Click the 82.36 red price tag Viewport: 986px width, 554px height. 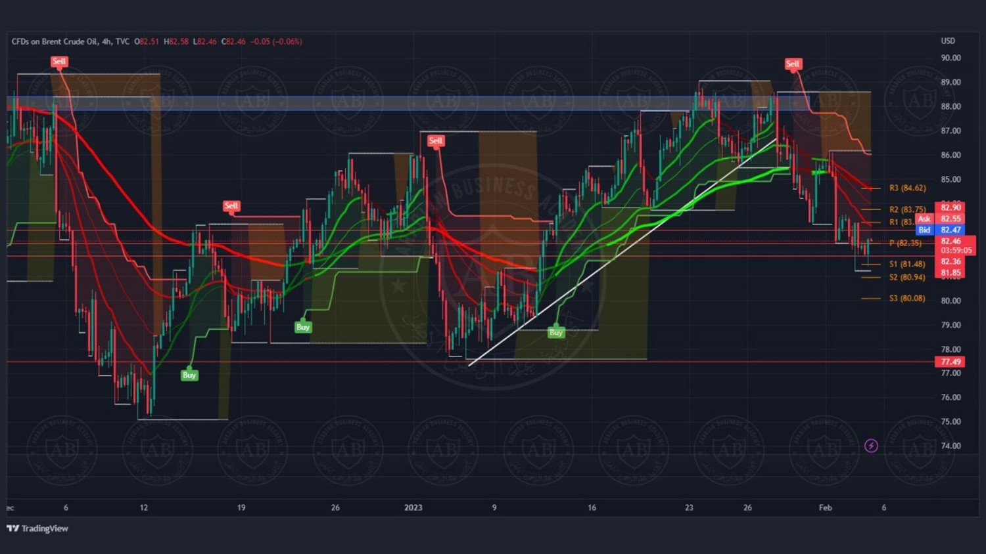[x=951, y=261]
